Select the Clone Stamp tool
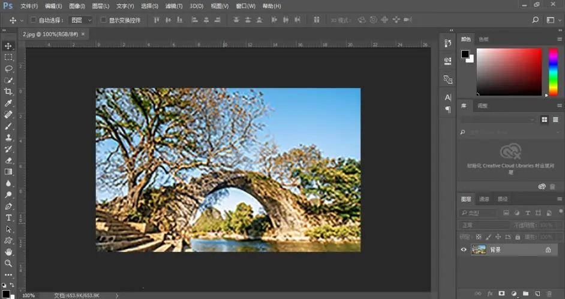Viewport: 565px width, 299px height. (8, 138)
